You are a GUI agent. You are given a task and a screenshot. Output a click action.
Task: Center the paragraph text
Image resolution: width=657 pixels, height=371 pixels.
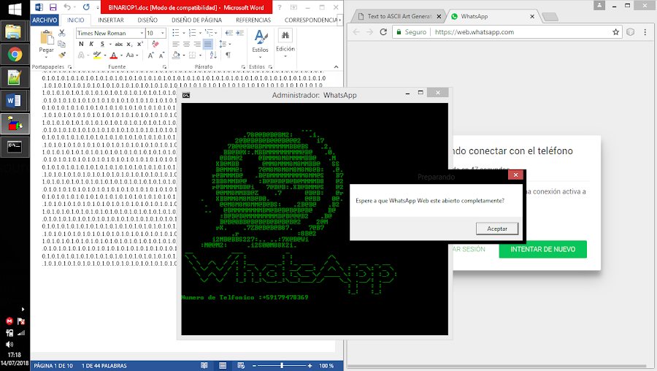point(186,44)
